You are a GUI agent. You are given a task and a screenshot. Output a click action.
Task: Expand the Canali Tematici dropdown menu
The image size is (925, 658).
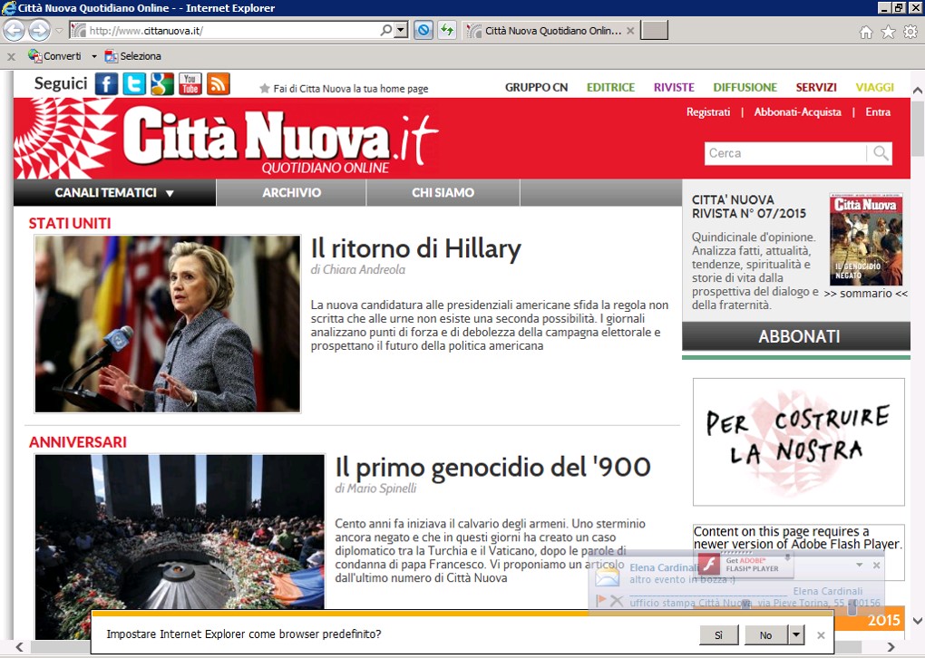[x=114, y=193]
